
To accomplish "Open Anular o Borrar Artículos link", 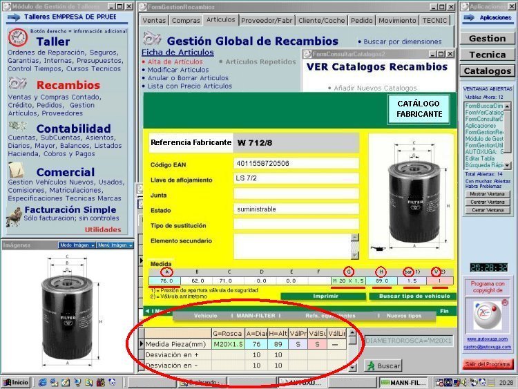I will (188, 78).
